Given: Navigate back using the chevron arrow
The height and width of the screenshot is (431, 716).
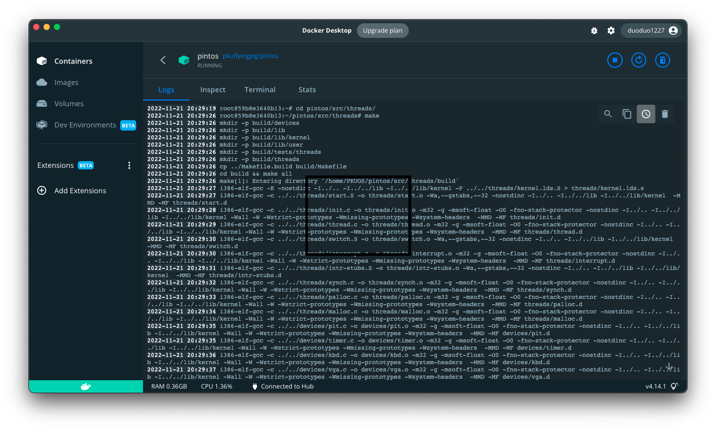Looking at the screenshot, I should tap(163, 60).
